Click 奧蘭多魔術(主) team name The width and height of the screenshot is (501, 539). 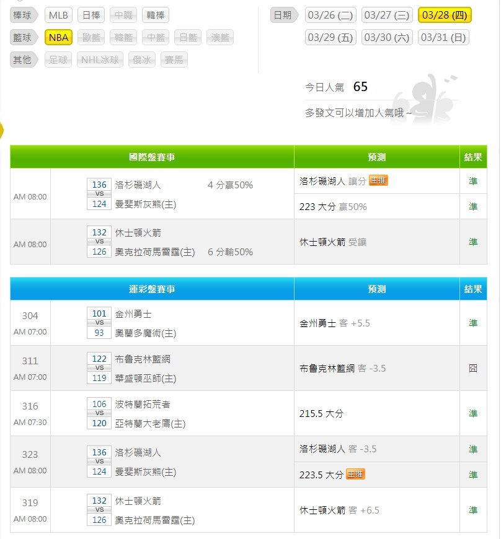pyautogui.click(x=145, y=333)
